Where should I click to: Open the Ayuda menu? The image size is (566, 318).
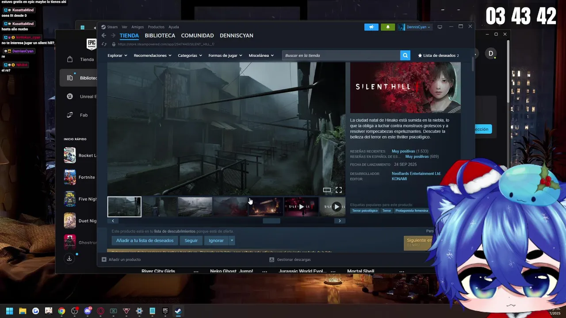(174, 27)
